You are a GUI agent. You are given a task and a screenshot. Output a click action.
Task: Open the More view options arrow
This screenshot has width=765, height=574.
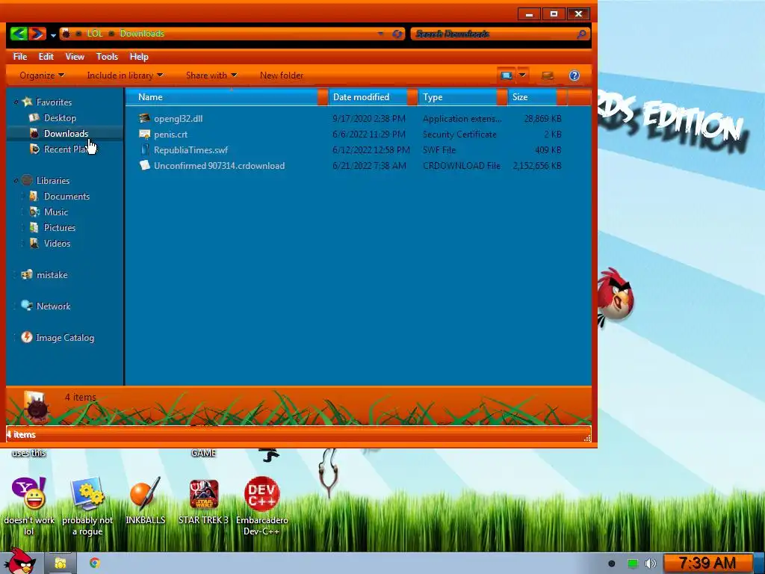pyautogui.click(x=522, y=75)
